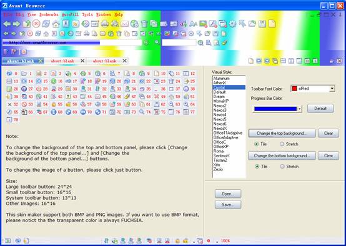Viewport: 346px width, 246px height.
Task: Click Clear next to bottom background
Action: 329,155
